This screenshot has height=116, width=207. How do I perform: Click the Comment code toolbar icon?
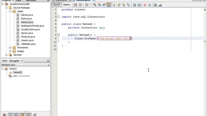(x=155, y=5)
